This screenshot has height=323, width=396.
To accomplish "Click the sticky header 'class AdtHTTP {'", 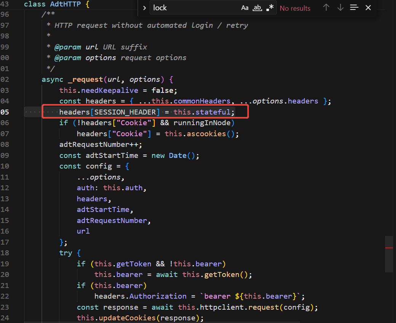I will point(57,4).
